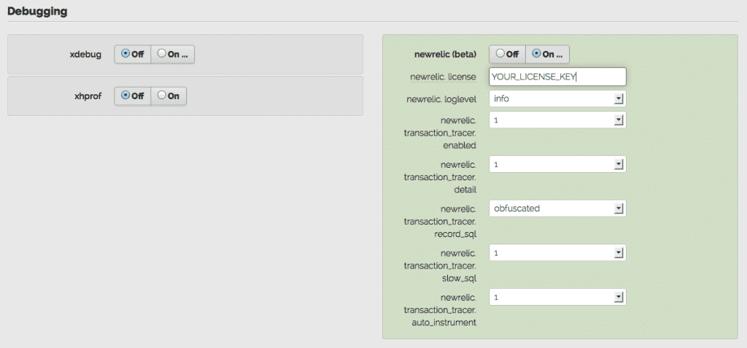Click the Debugging section heading

[37, 12]
